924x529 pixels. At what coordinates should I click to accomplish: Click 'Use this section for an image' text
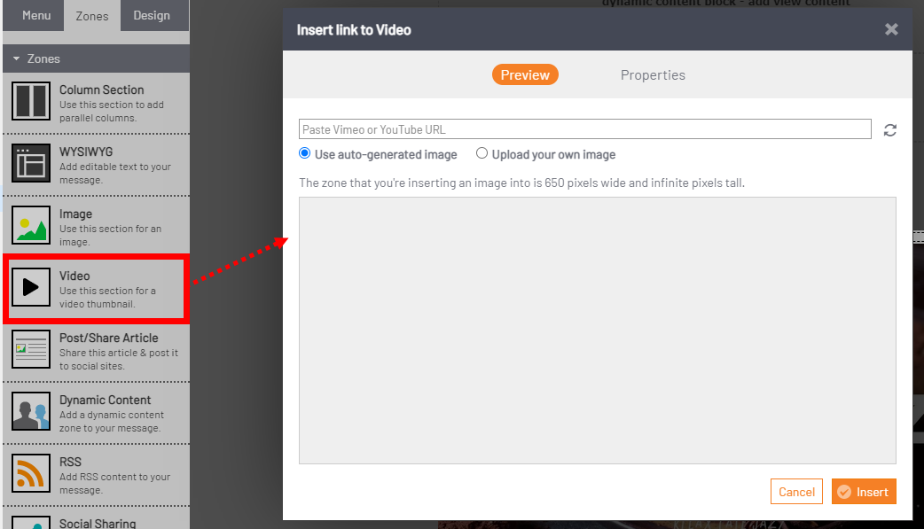[110, 235]
